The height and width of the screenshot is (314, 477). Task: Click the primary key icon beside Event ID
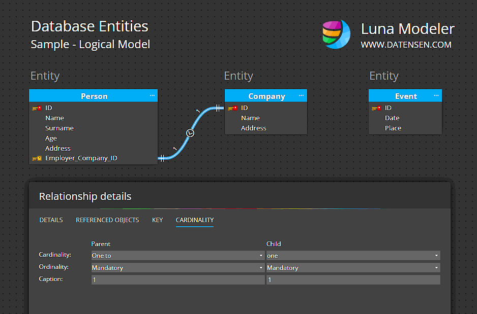pyautogui.click(x=377, y=108)
